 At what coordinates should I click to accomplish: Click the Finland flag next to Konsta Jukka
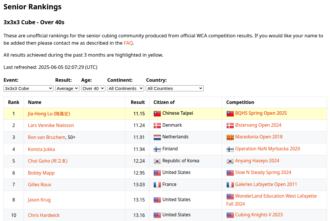157,149
